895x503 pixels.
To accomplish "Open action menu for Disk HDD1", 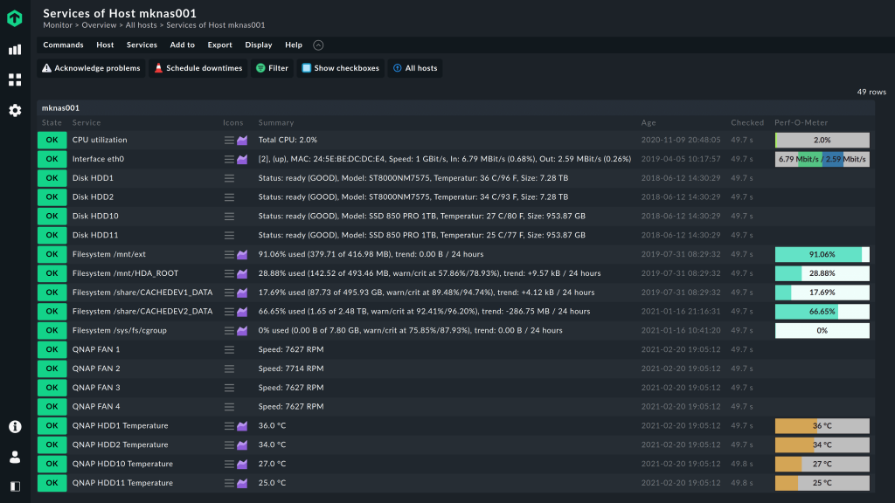I will (230, 178).
